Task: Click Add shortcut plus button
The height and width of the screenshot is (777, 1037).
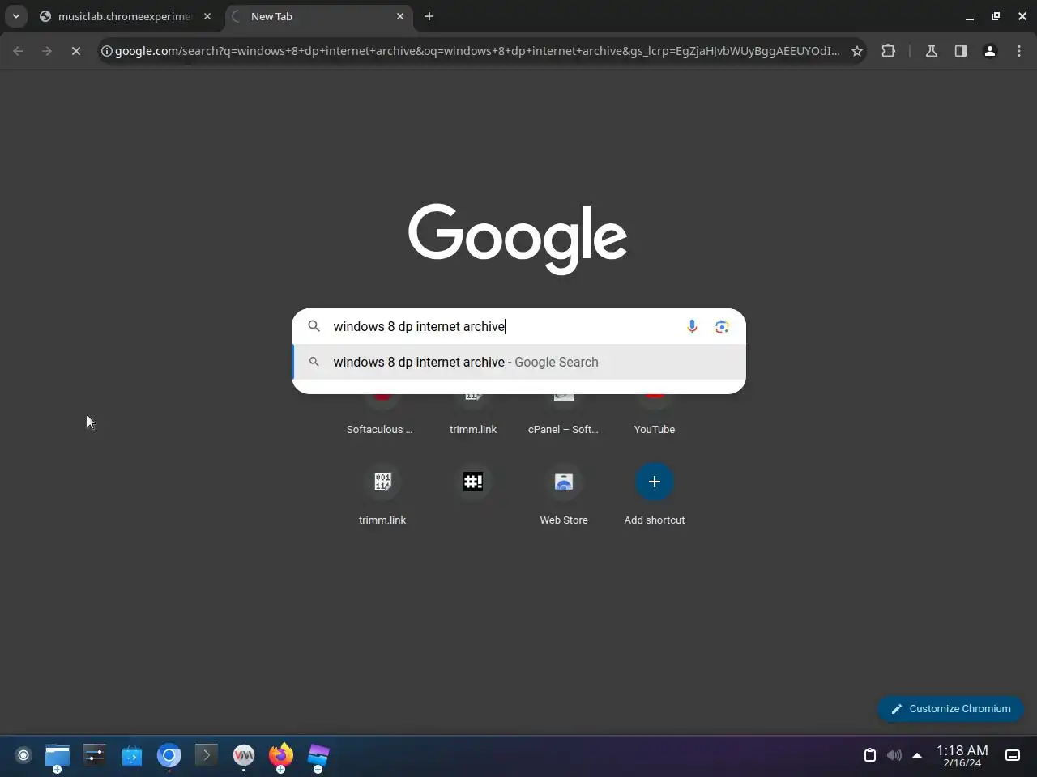Action: coord(655,482)
